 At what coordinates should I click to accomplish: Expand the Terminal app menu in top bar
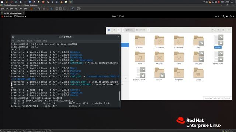point(20,16)
